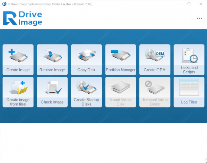Maximize the R-Drive Image window

pos(189,4)
